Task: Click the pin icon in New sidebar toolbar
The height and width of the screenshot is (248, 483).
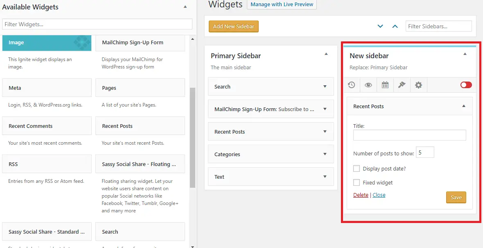Action: [402, 85]
